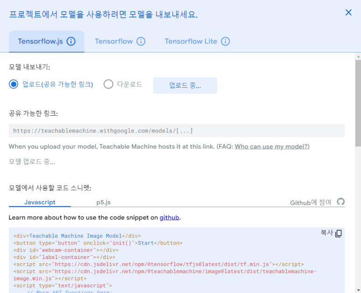Click the dialog title '프로젝트에서 모델을 사용하려면 모델을 내보내세요.'

click(103, 14)
